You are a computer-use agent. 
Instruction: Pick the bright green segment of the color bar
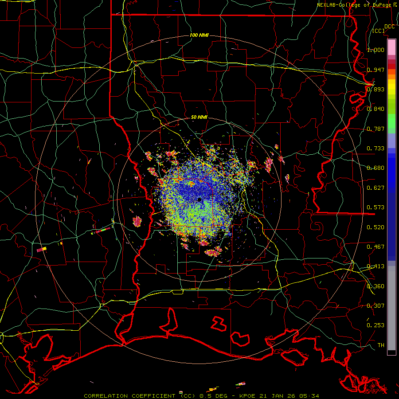pos(391,121)
